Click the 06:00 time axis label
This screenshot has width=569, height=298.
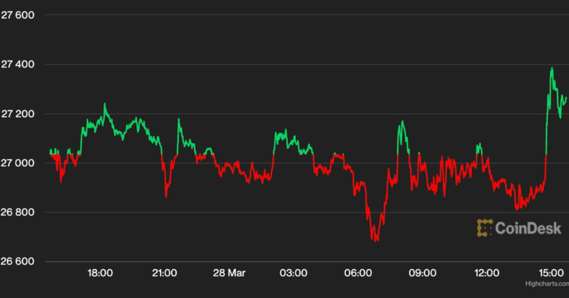click(x=358, y=274)
